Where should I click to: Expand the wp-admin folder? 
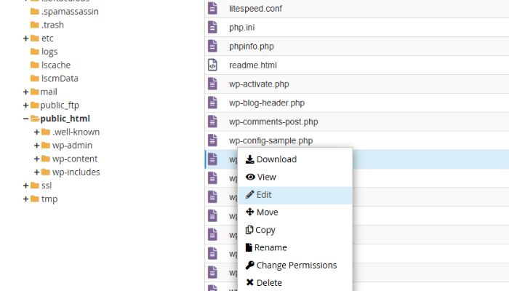tap(37, 145)
